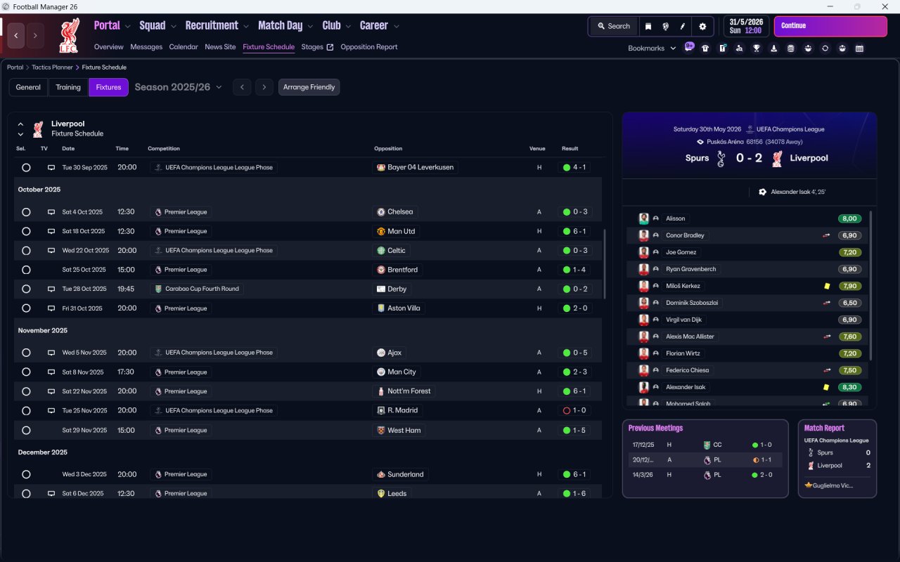Screen dimensions: 900x562
Task: Select the radio button for Aston Villa fixture
Action: (x=26, y=308)
